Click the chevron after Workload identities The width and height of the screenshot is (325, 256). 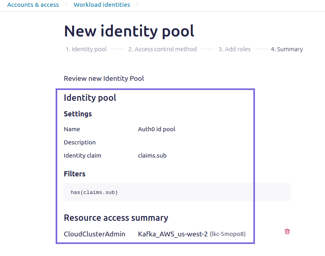tap(137, 5)
